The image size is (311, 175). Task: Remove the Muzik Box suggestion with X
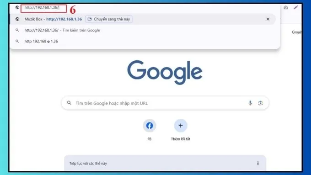pyautogui.click(x=268, y=19)
